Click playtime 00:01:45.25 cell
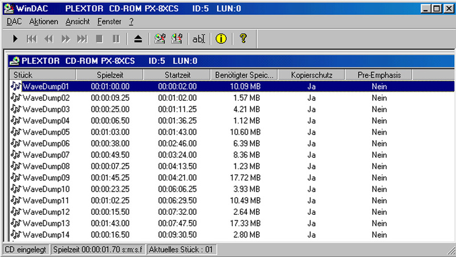Image resolution: width=456 pixels, height=257 pixels. point(110,177)
